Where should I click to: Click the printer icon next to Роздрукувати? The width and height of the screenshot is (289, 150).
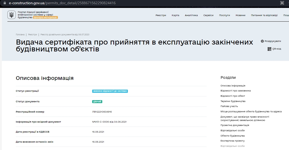pos(262,41)
